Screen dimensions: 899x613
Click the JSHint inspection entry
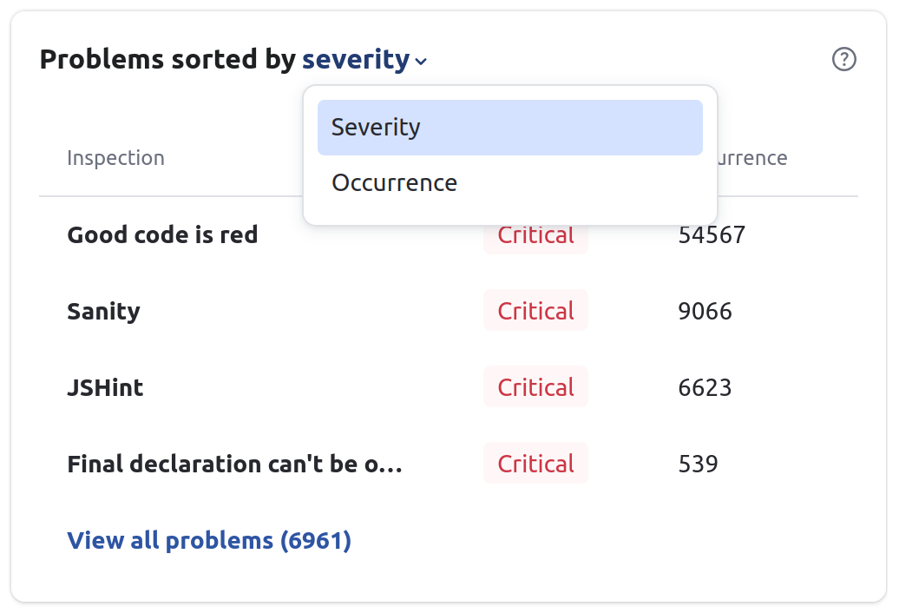[105, 386]
